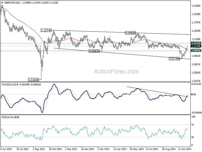Select the 1.15020 price label
The width and height of the screenshot is (202, 152).
(130, 33)
